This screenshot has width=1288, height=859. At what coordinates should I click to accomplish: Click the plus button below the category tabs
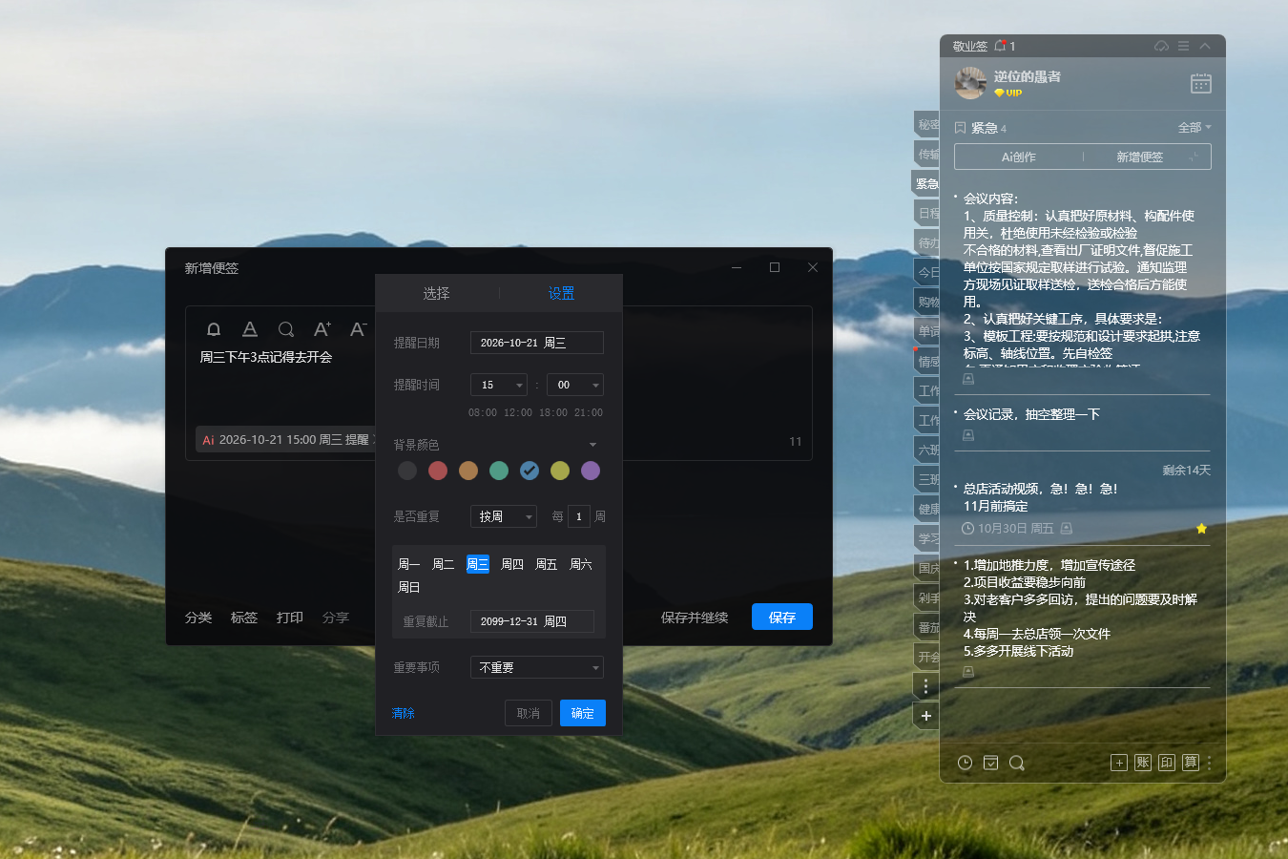925,716
